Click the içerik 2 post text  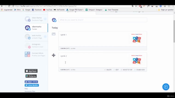(63, 56)
